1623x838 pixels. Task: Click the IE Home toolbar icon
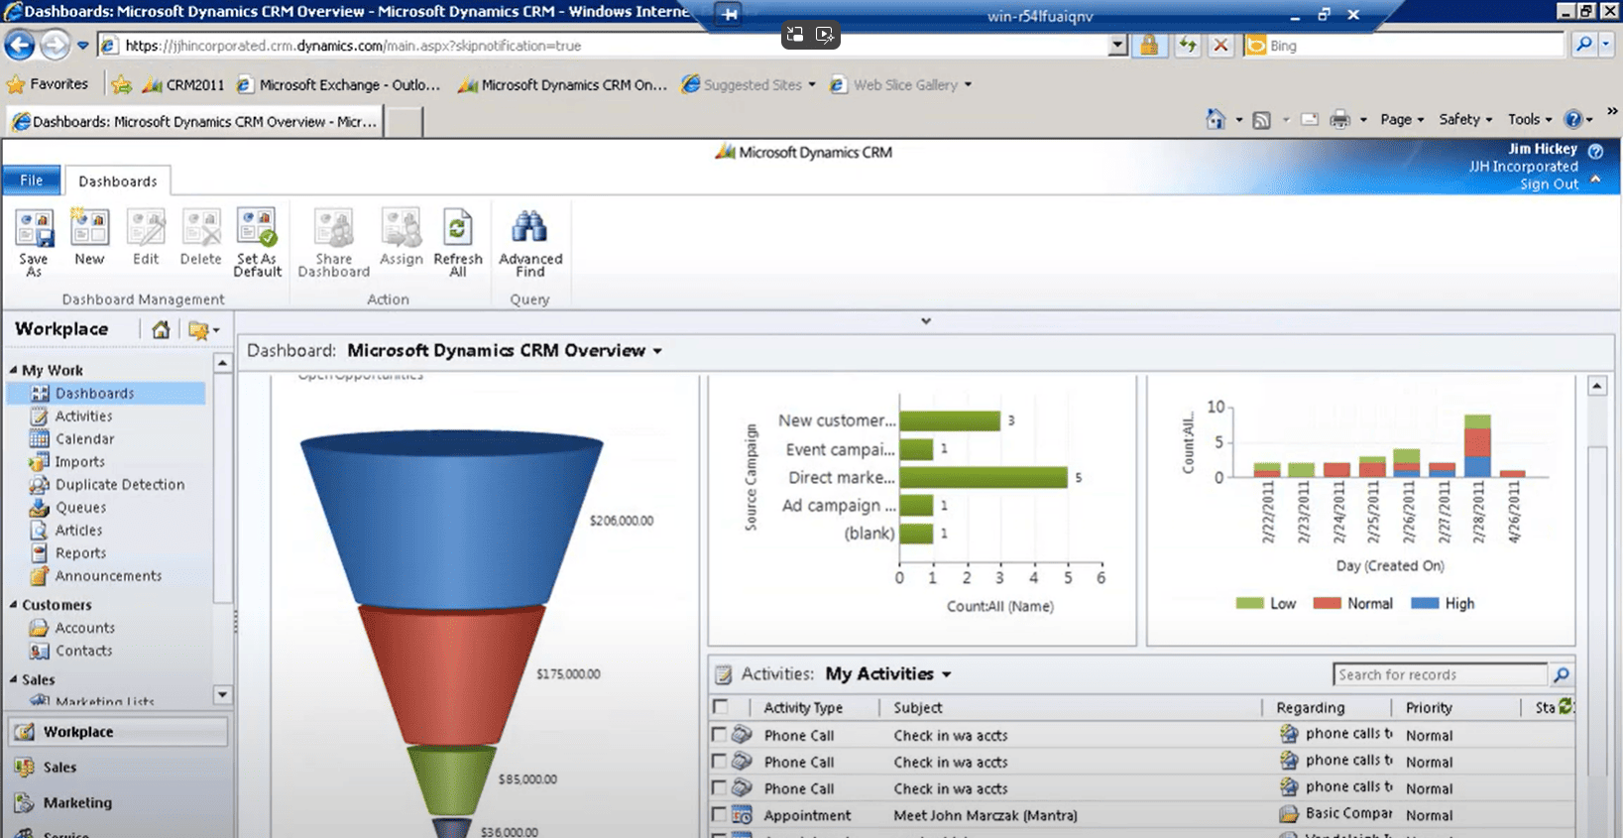point(1216,119)
